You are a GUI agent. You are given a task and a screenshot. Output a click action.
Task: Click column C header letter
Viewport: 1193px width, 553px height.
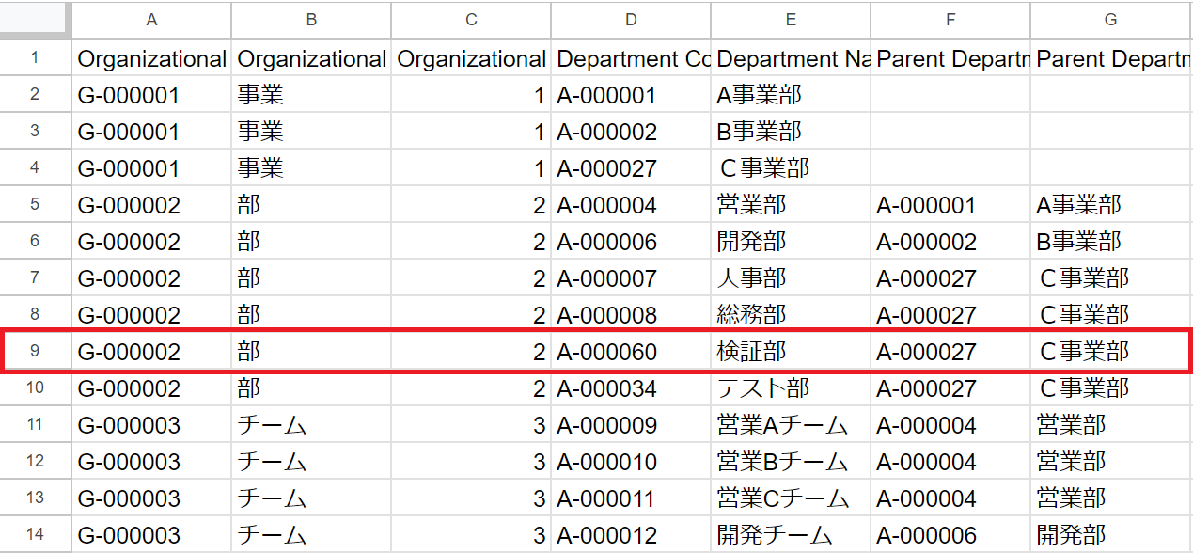point(471,19)
